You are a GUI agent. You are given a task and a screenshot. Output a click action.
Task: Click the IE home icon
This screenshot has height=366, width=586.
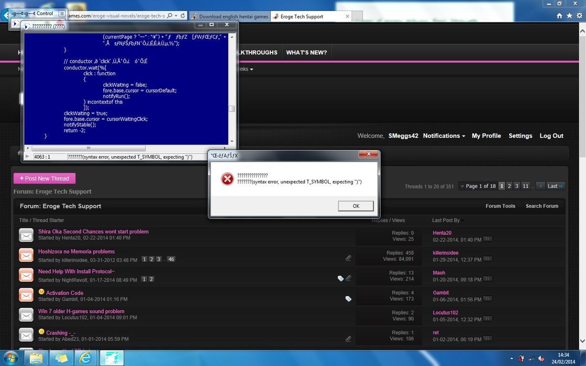559,16
